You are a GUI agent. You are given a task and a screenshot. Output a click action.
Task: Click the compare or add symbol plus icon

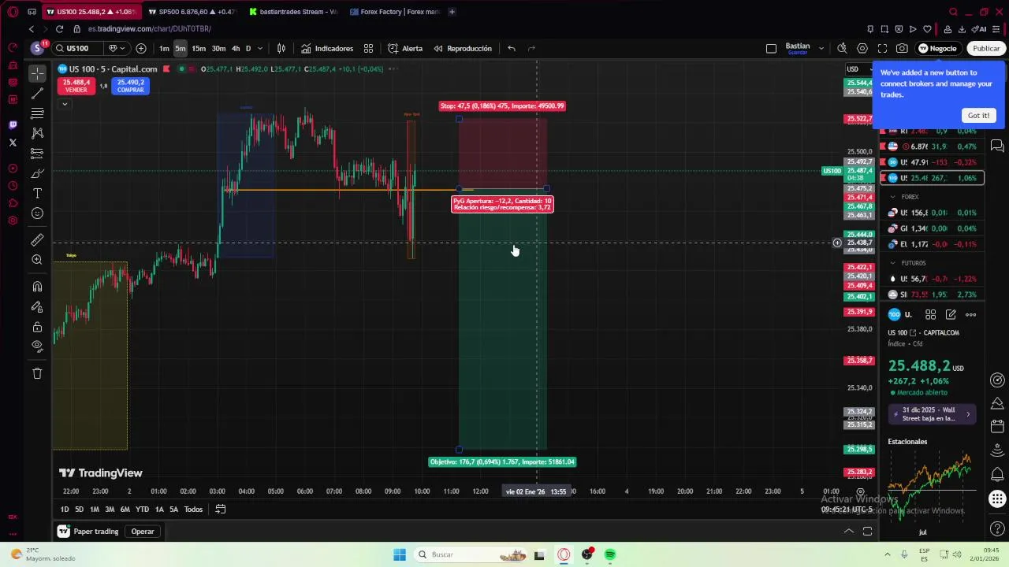coord(141,48)
